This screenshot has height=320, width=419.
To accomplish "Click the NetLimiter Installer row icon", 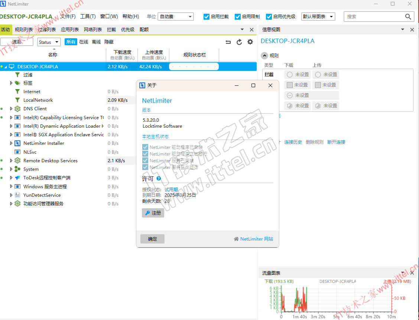I will pos(17,143).
